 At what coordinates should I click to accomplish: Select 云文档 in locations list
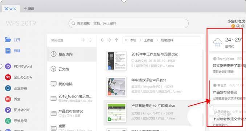pyautogui.click(x=72, y=69)
